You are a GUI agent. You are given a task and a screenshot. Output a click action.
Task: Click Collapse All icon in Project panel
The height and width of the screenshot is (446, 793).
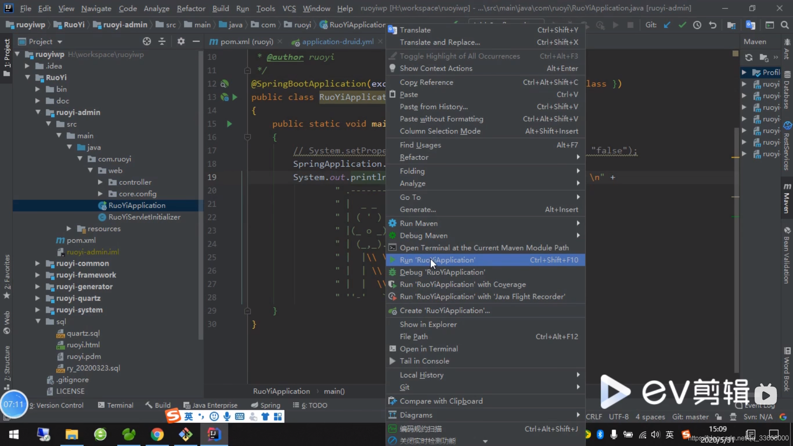click(x=162, y=41)
